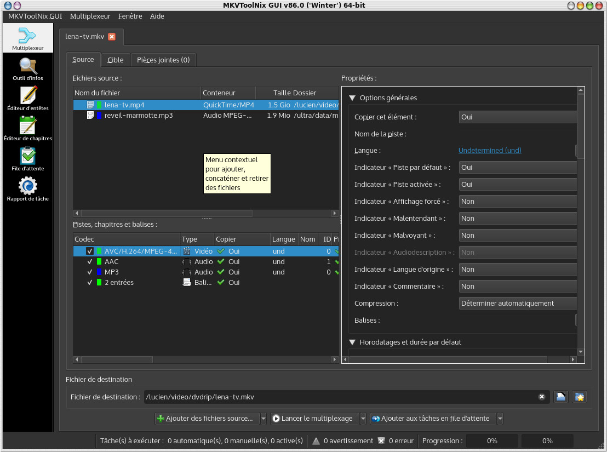Image resolution: width=607 pixels, height=452 pixels.
Task: Collapse the Options générales section
Action: pos(352,98)
